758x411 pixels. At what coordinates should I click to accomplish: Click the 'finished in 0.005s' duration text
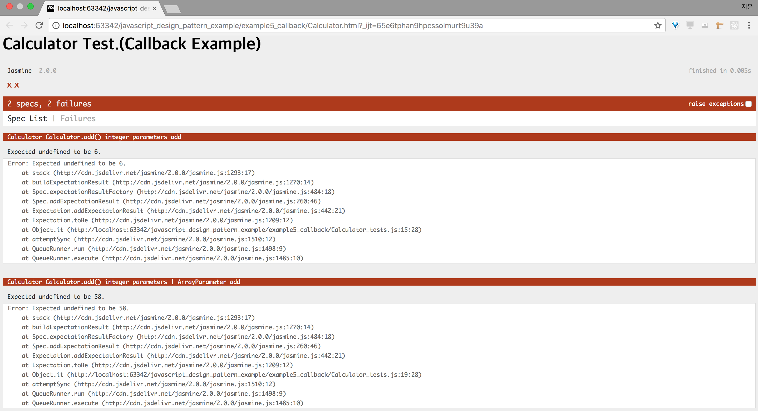pos(720,71)
